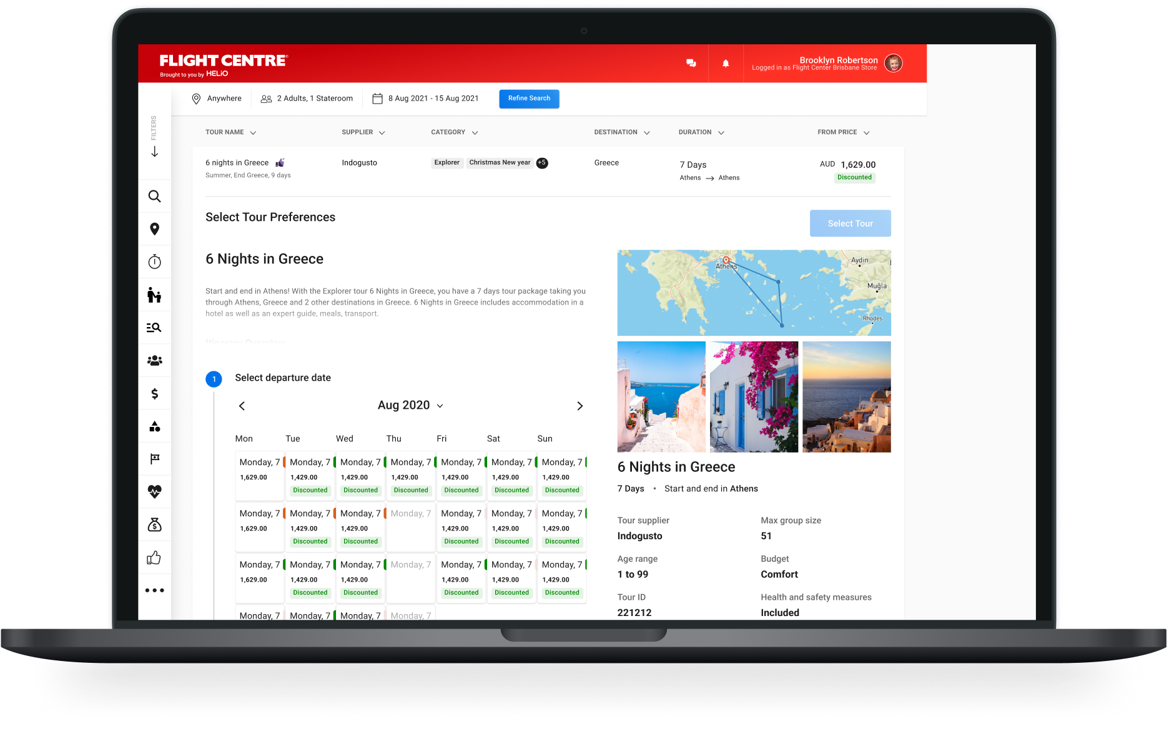Go to the previous calendar month
This screenshot has height=729, width=1169.
point(242,406)
